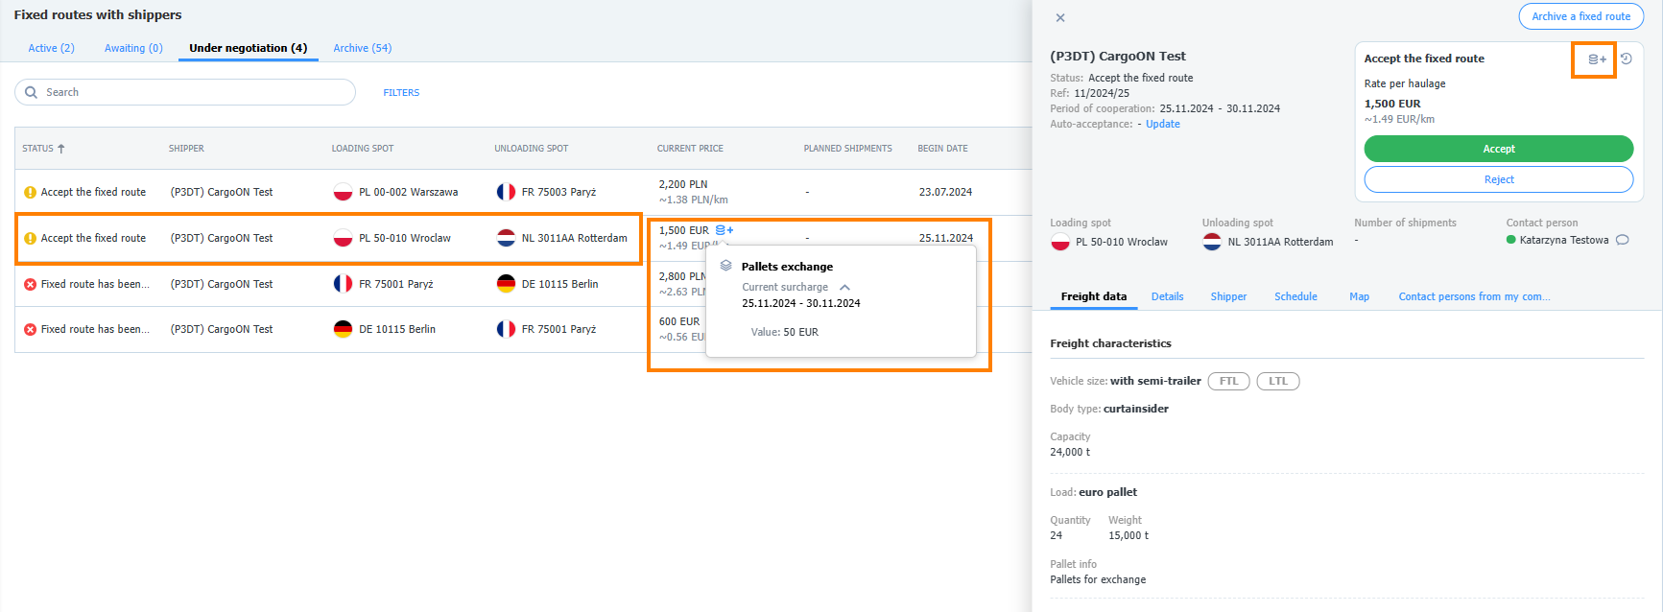Click Archive a fixed route button
Screen dimensions: 1663x612
pos(1580,16)
